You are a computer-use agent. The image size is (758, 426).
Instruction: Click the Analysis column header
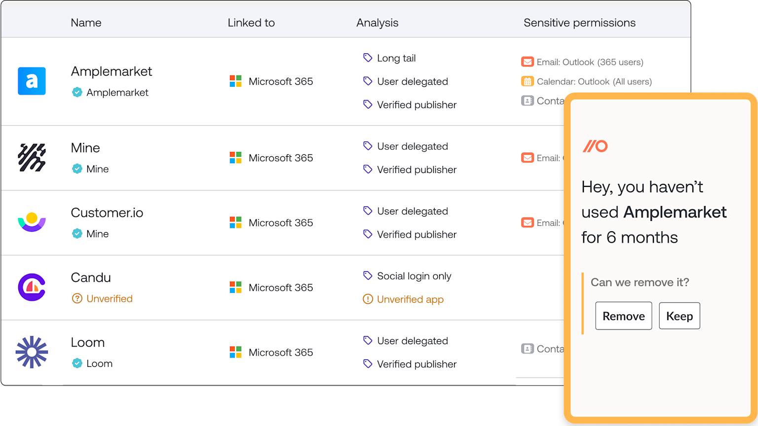tap(377, 23)
